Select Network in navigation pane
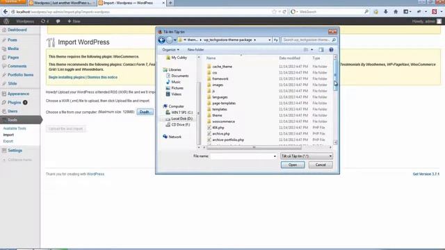Image resolution: width=445 pixels, height=250 pixels. 175,137
